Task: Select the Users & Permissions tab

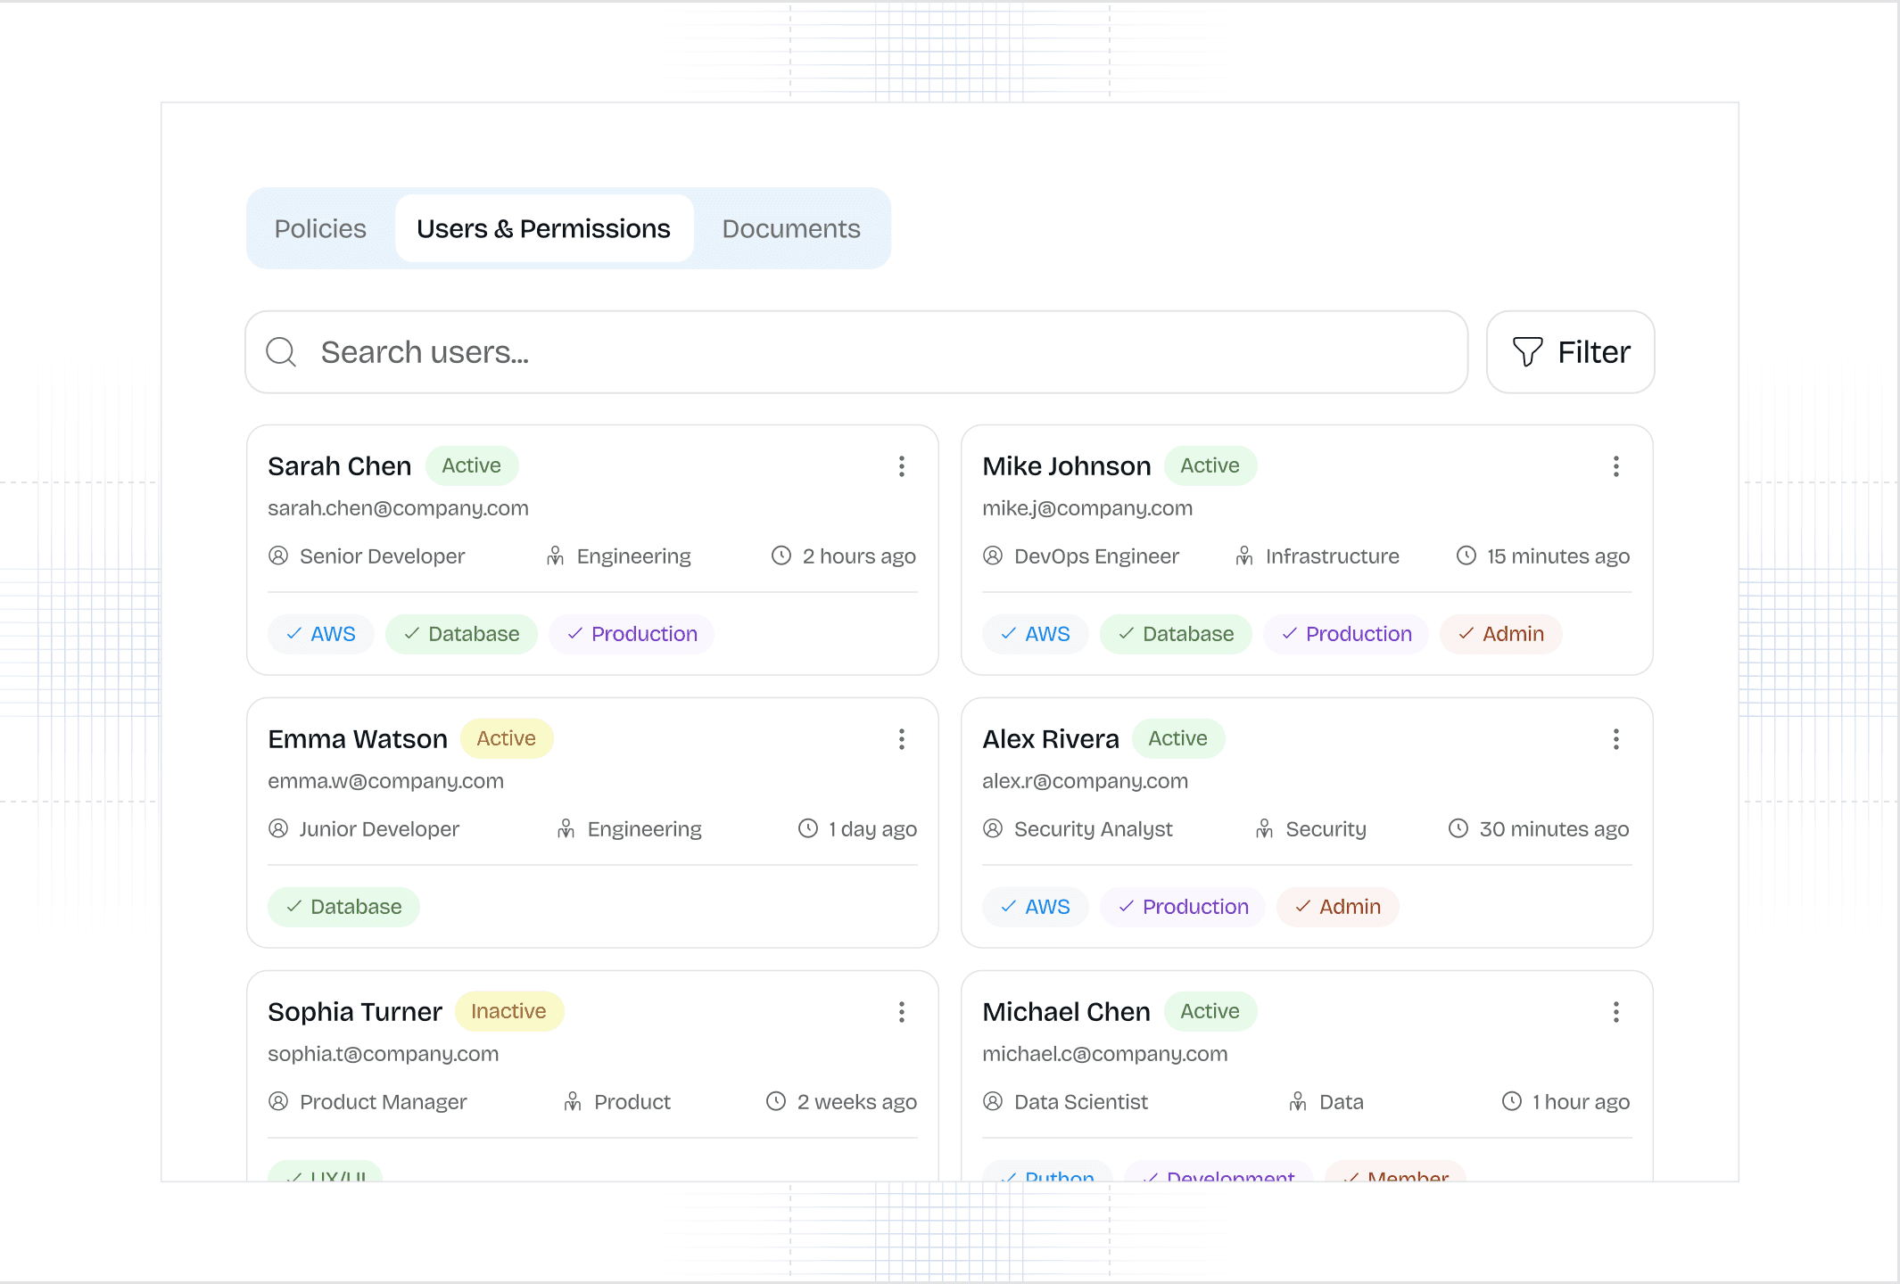Action: (x=543, y=229)
